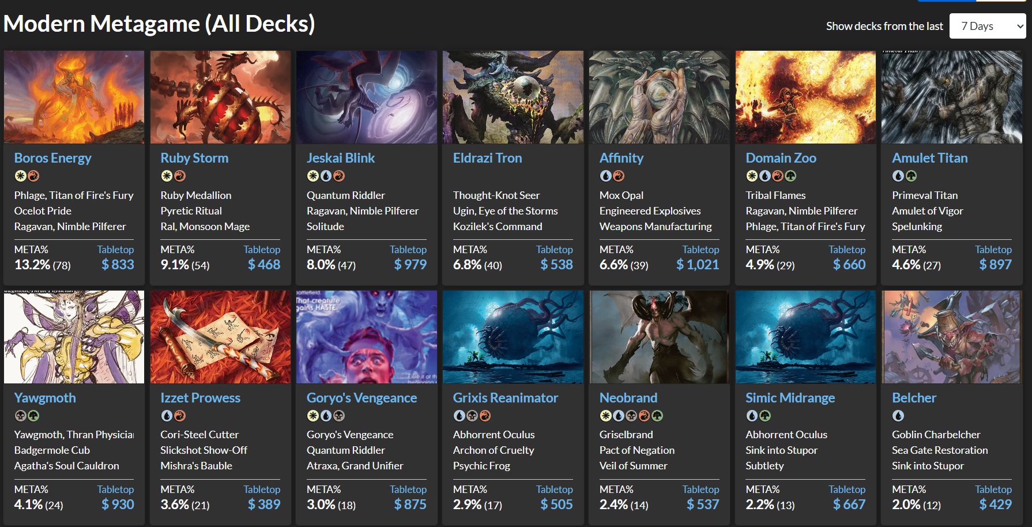Image resolution: width=1032 pixels, height=527 pixels.
Task: Click the red mana symbol under Boros Energy
Action: pos(33,176)
